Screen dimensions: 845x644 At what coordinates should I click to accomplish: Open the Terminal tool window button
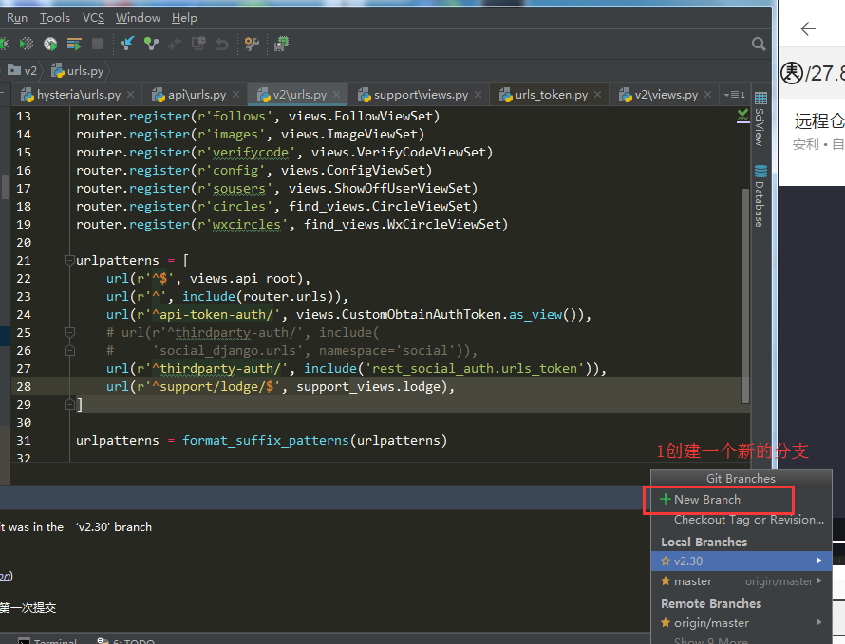coord(47,641)
